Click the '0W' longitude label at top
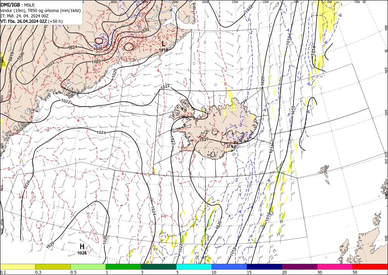388x275 pixels. [x=329, y=2]
